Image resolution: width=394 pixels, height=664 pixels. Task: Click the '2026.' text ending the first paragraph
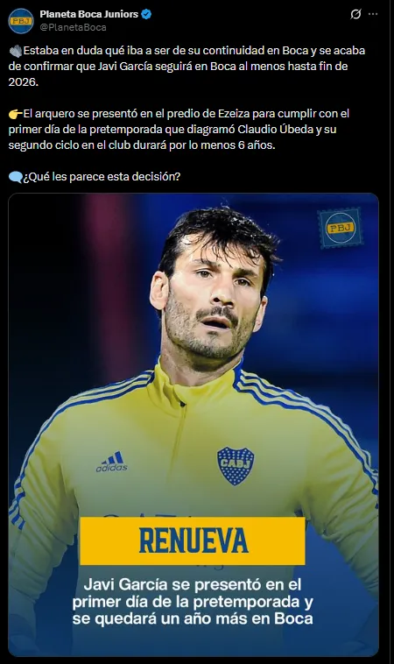(24, 81)
